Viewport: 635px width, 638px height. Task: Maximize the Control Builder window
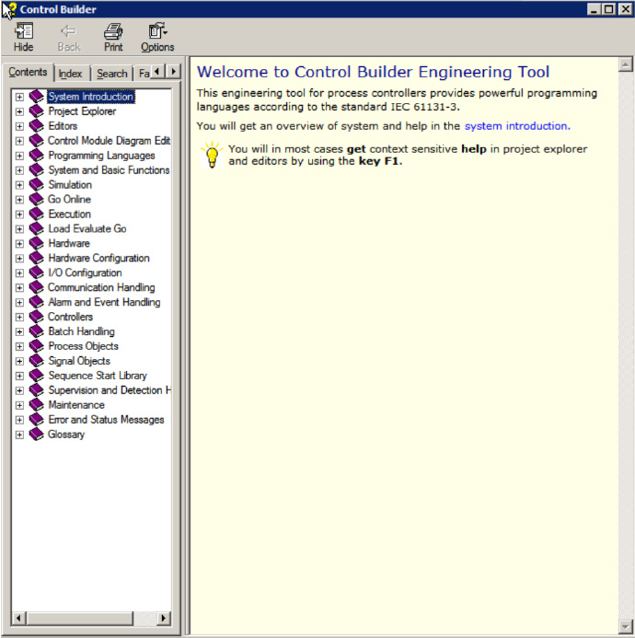[609, 9]
